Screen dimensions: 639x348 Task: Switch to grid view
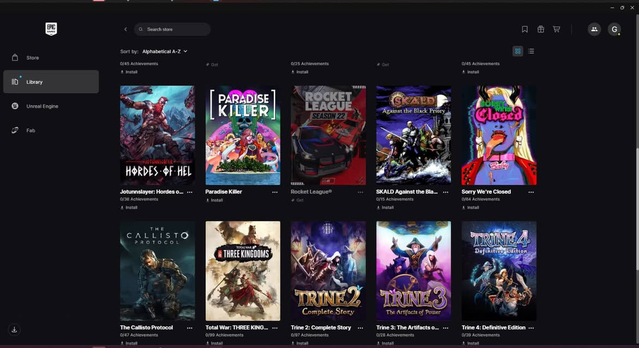pyautogui.click(x=518, y=51)
